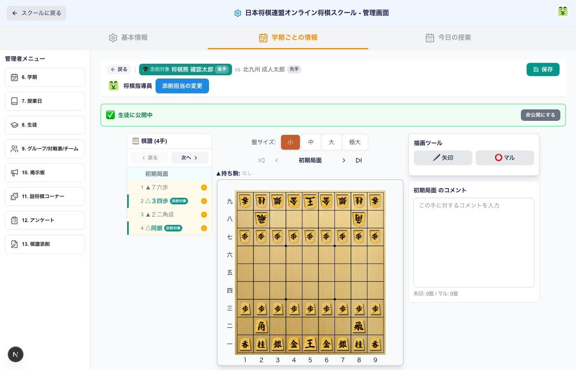Click the megaphone icon of 10. 掲示板

coord(14,173)
